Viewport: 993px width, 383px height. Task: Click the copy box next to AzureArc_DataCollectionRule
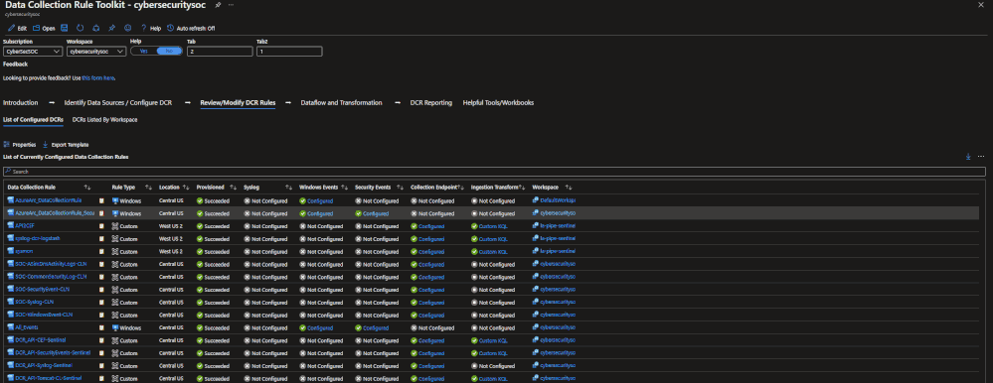[101, 201]
